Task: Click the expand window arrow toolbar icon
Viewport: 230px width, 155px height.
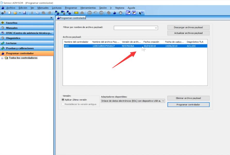Action: click(128, 13)
